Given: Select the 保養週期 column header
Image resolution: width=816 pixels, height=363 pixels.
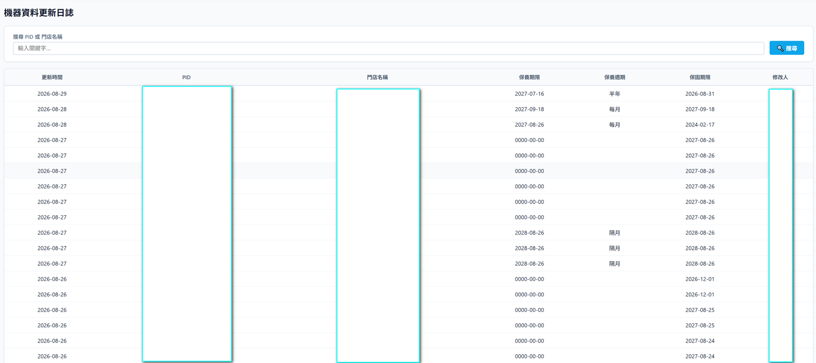Looking at the screenshot, I should (x=615, y=77).
